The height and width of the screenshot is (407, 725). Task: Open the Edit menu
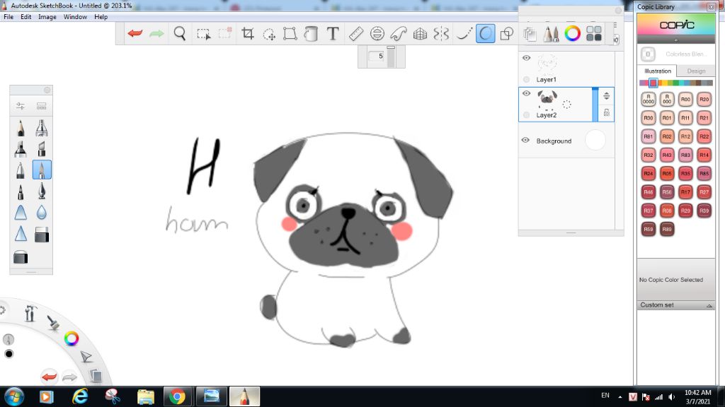pyautogui.click(x=26, y=17)
